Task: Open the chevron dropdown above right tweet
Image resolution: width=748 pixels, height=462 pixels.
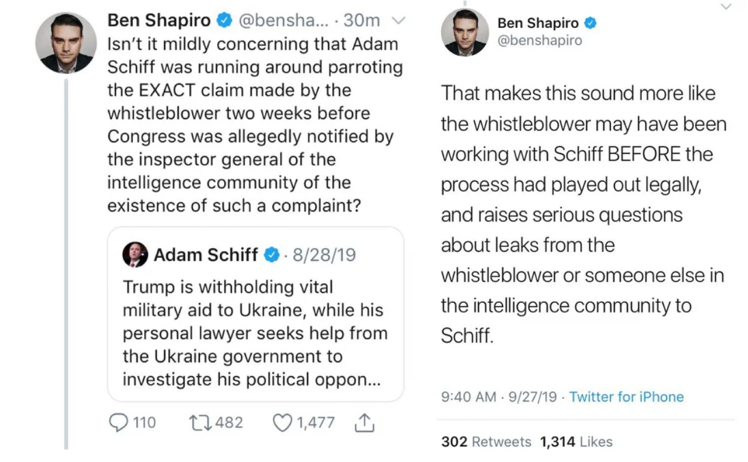Action: [x=725, y=7]
